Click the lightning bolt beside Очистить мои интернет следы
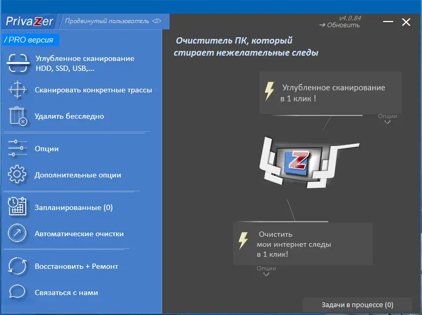422x315 pixels. (x=242, y=240)
